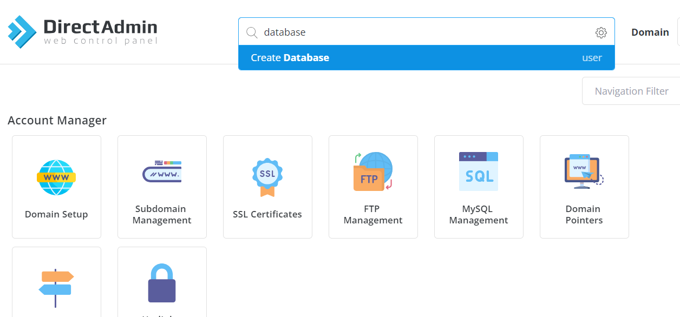Click the Domain Pointers monitor icon

(584, 171)
